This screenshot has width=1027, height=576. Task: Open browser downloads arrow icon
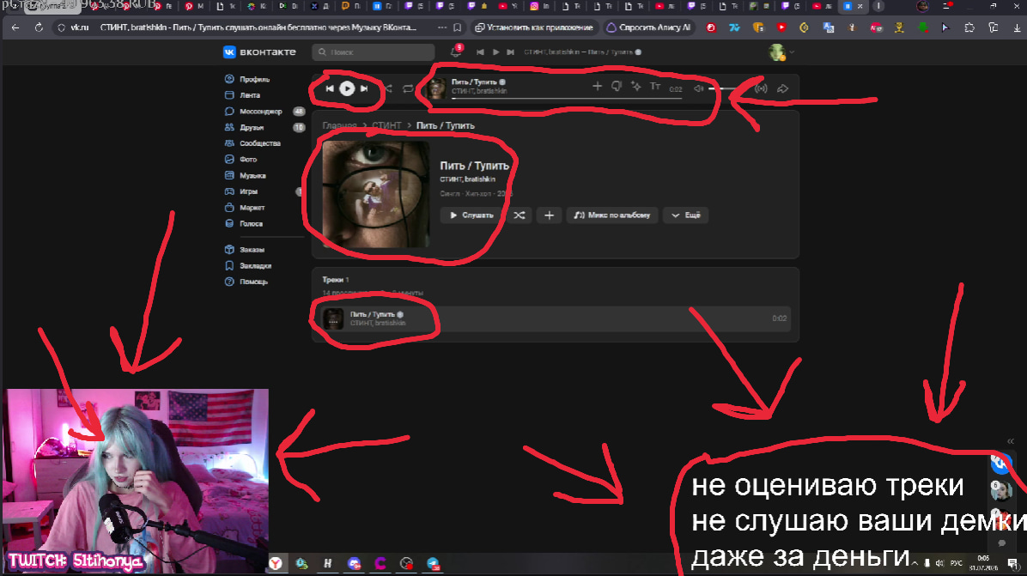tap(1017, 27)
